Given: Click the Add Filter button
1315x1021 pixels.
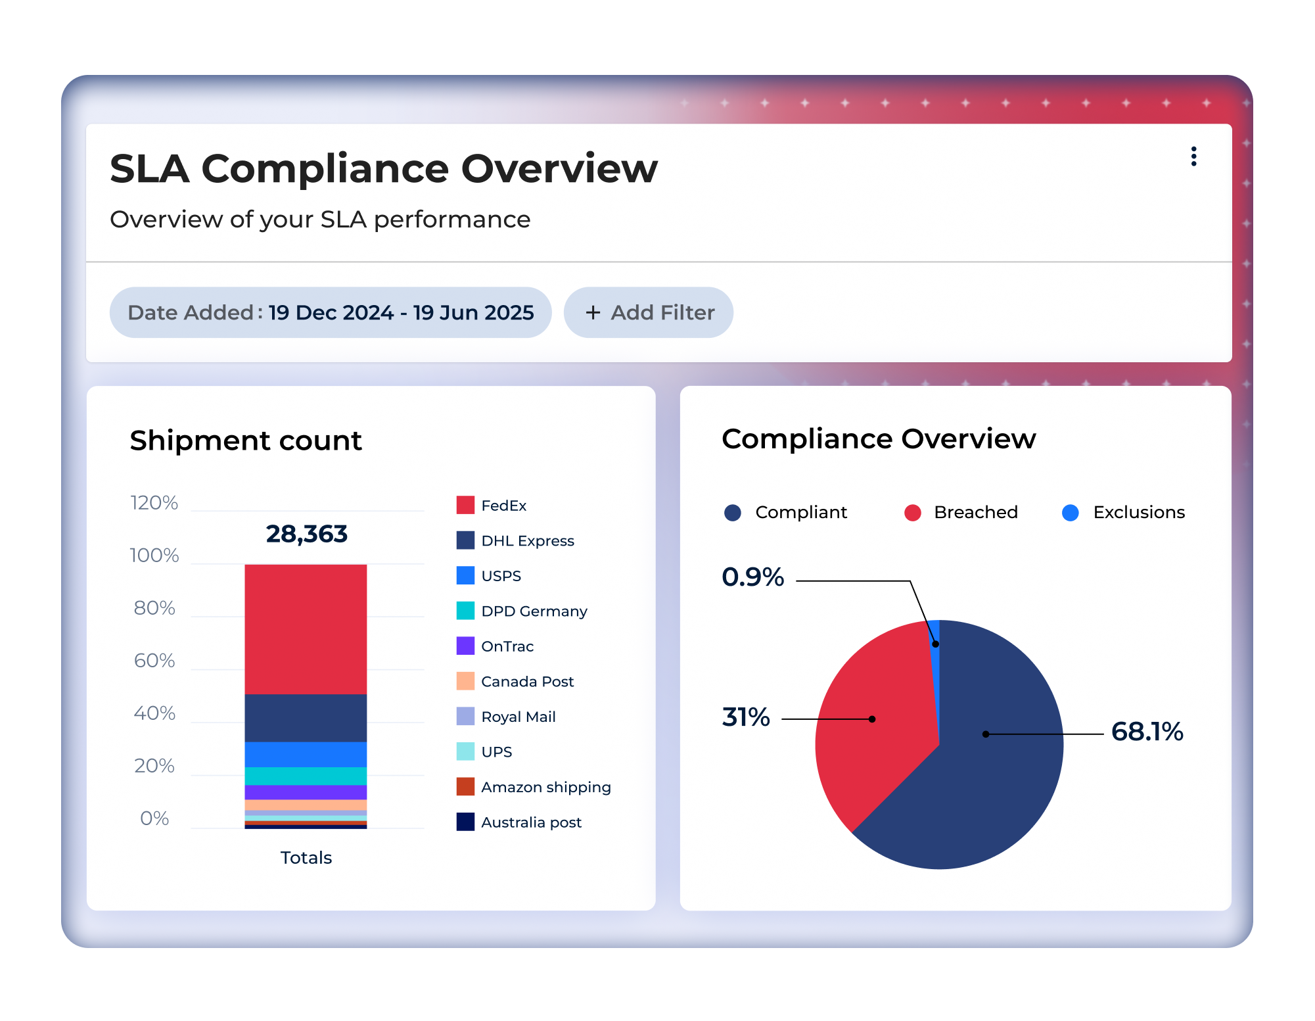Looking at the screenshot, I should (x=649, y=312).
